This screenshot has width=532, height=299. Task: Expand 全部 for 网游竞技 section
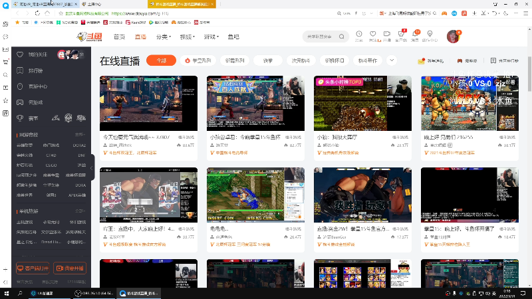[80, 135]
